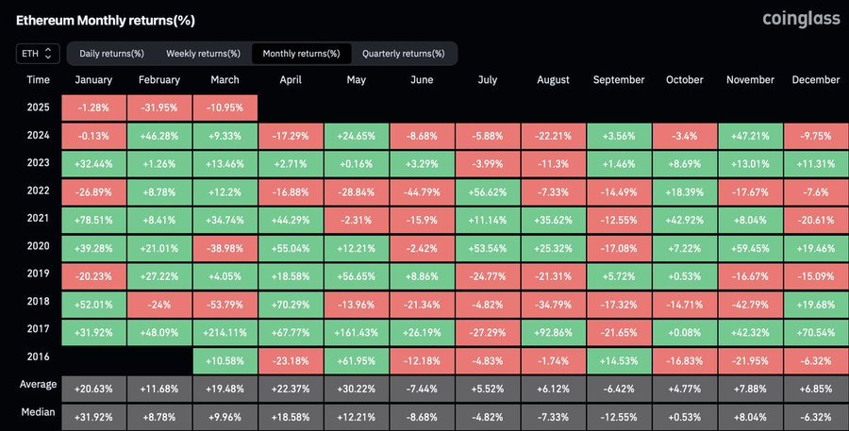Click the 2016 row label
Viewport: 849px width, 431px height.
pyautogui.click(x=39, y=358)
